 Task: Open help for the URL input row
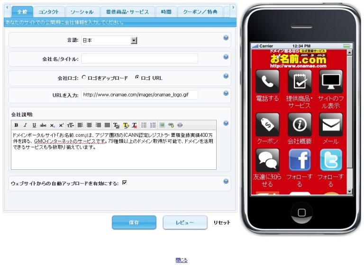[226, 93]
